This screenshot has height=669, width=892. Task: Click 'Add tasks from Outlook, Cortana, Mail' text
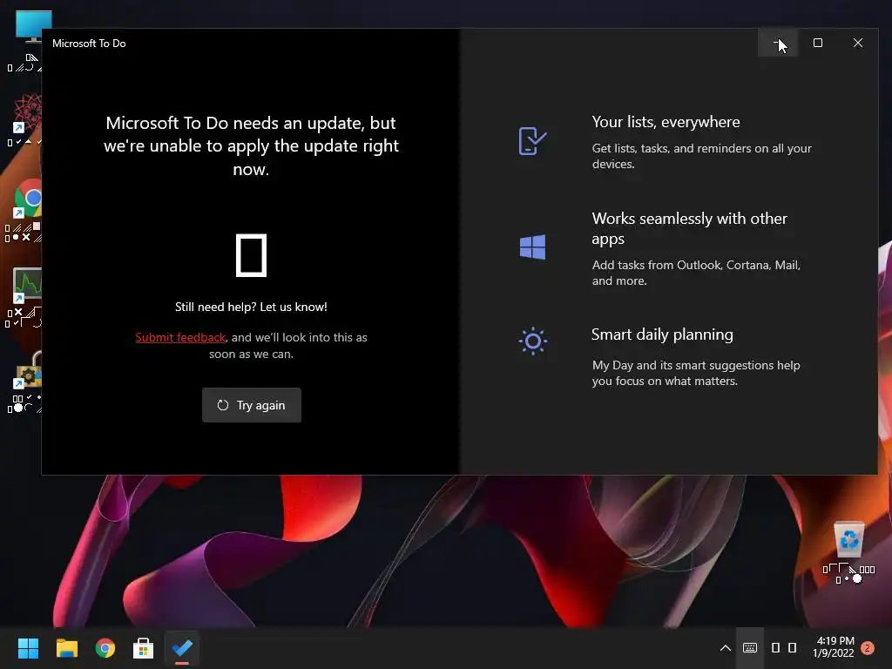coord(696,273)
